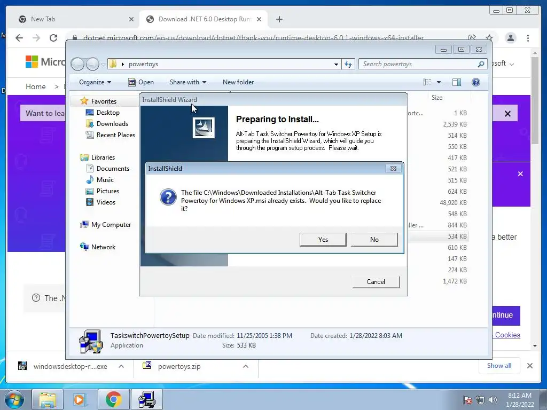This screenshot has width=547, height=410.
Task: Close the InstallShield question dialog
Action: (x=393, y=168)
